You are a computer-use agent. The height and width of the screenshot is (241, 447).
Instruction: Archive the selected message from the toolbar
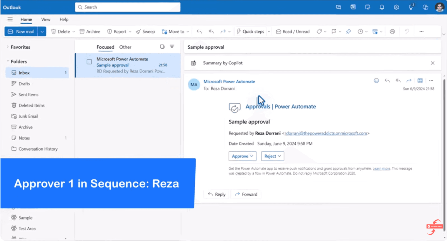90,32
